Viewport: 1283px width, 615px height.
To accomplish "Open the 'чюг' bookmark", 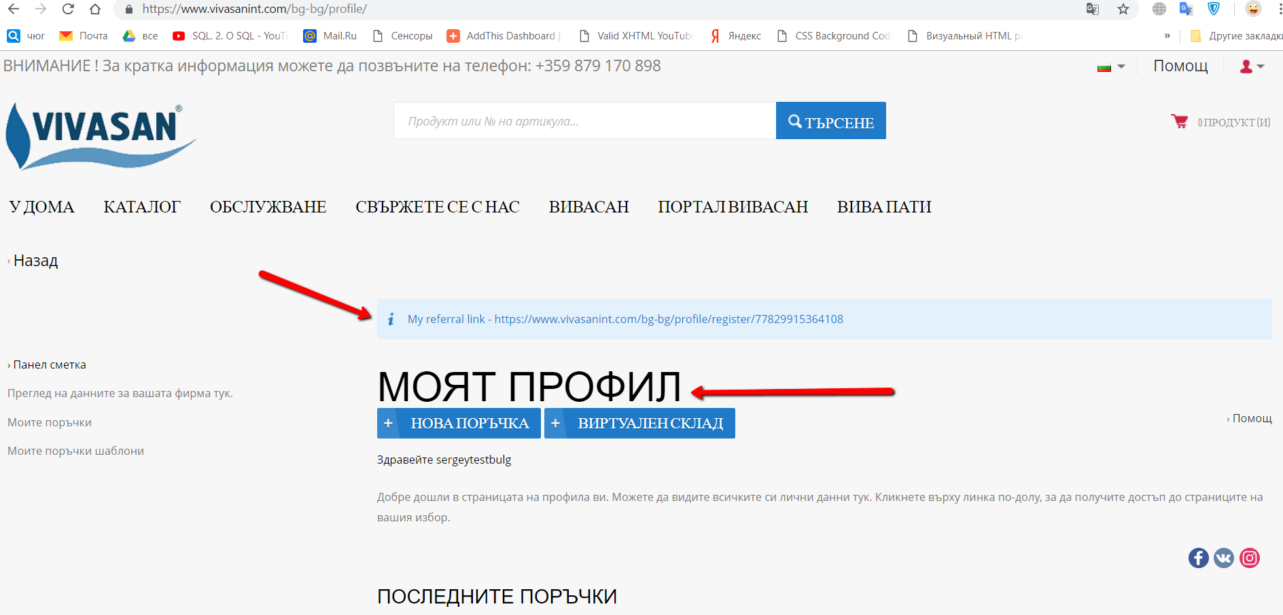I will click(26, 36).
